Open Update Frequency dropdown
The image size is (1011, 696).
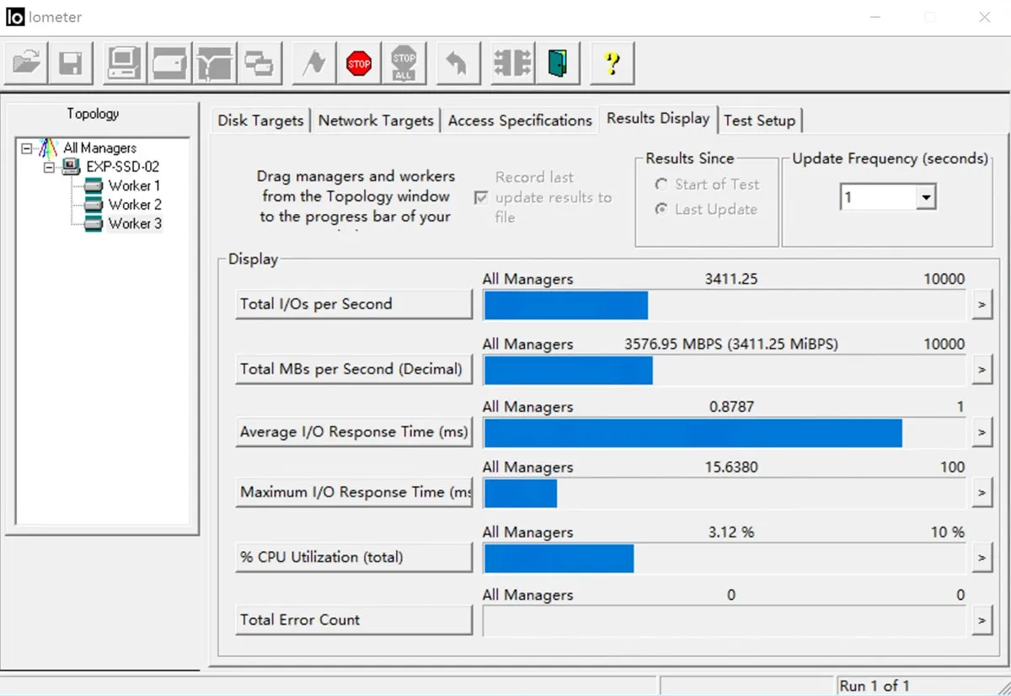pyautogui.click(x=926, y=198)
